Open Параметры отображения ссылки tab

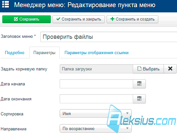click(x=96, y=52)
